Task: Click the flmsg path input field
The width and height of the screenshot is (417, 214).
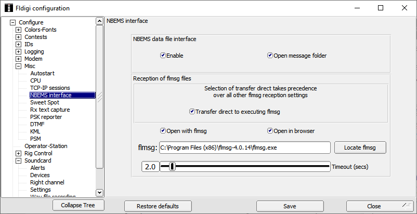Action: pos(245,148)
